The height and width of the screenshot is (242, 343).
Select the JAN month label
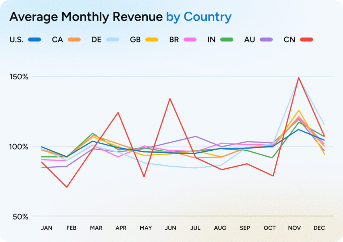(x=47, y=228)
